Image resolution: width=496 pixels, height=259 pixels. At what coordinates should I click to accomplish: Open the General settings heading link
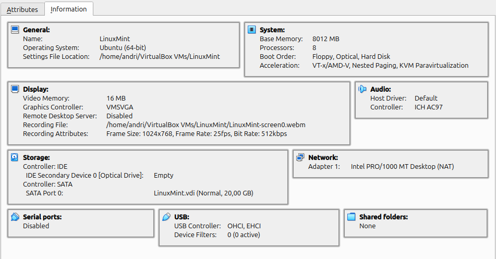pos(37,30)
